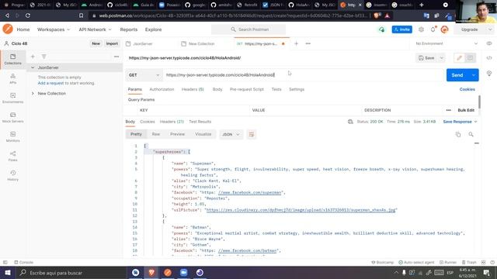Open the Upgrade dropdown arrow
Screen dimensions: 497x279
pos(490,29)
